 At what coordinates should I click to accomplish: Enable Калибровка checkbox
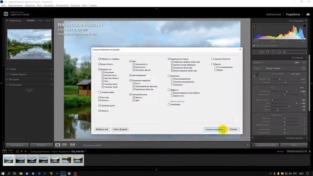(x=169, y=104)
